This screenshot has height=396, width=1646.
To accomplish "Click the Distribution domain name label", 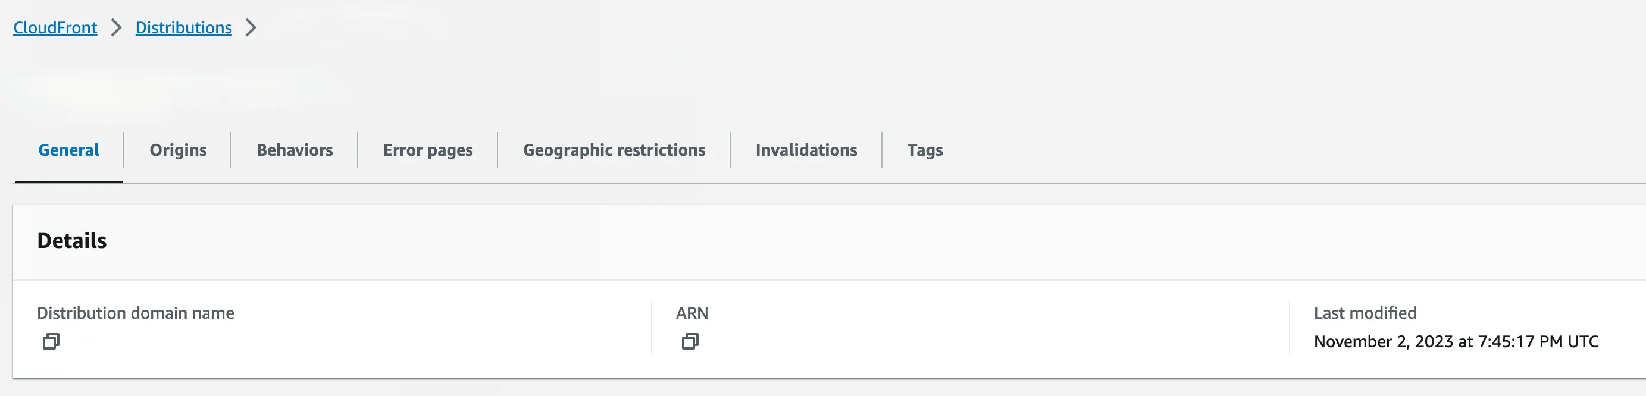I will (x=136, y=313).
